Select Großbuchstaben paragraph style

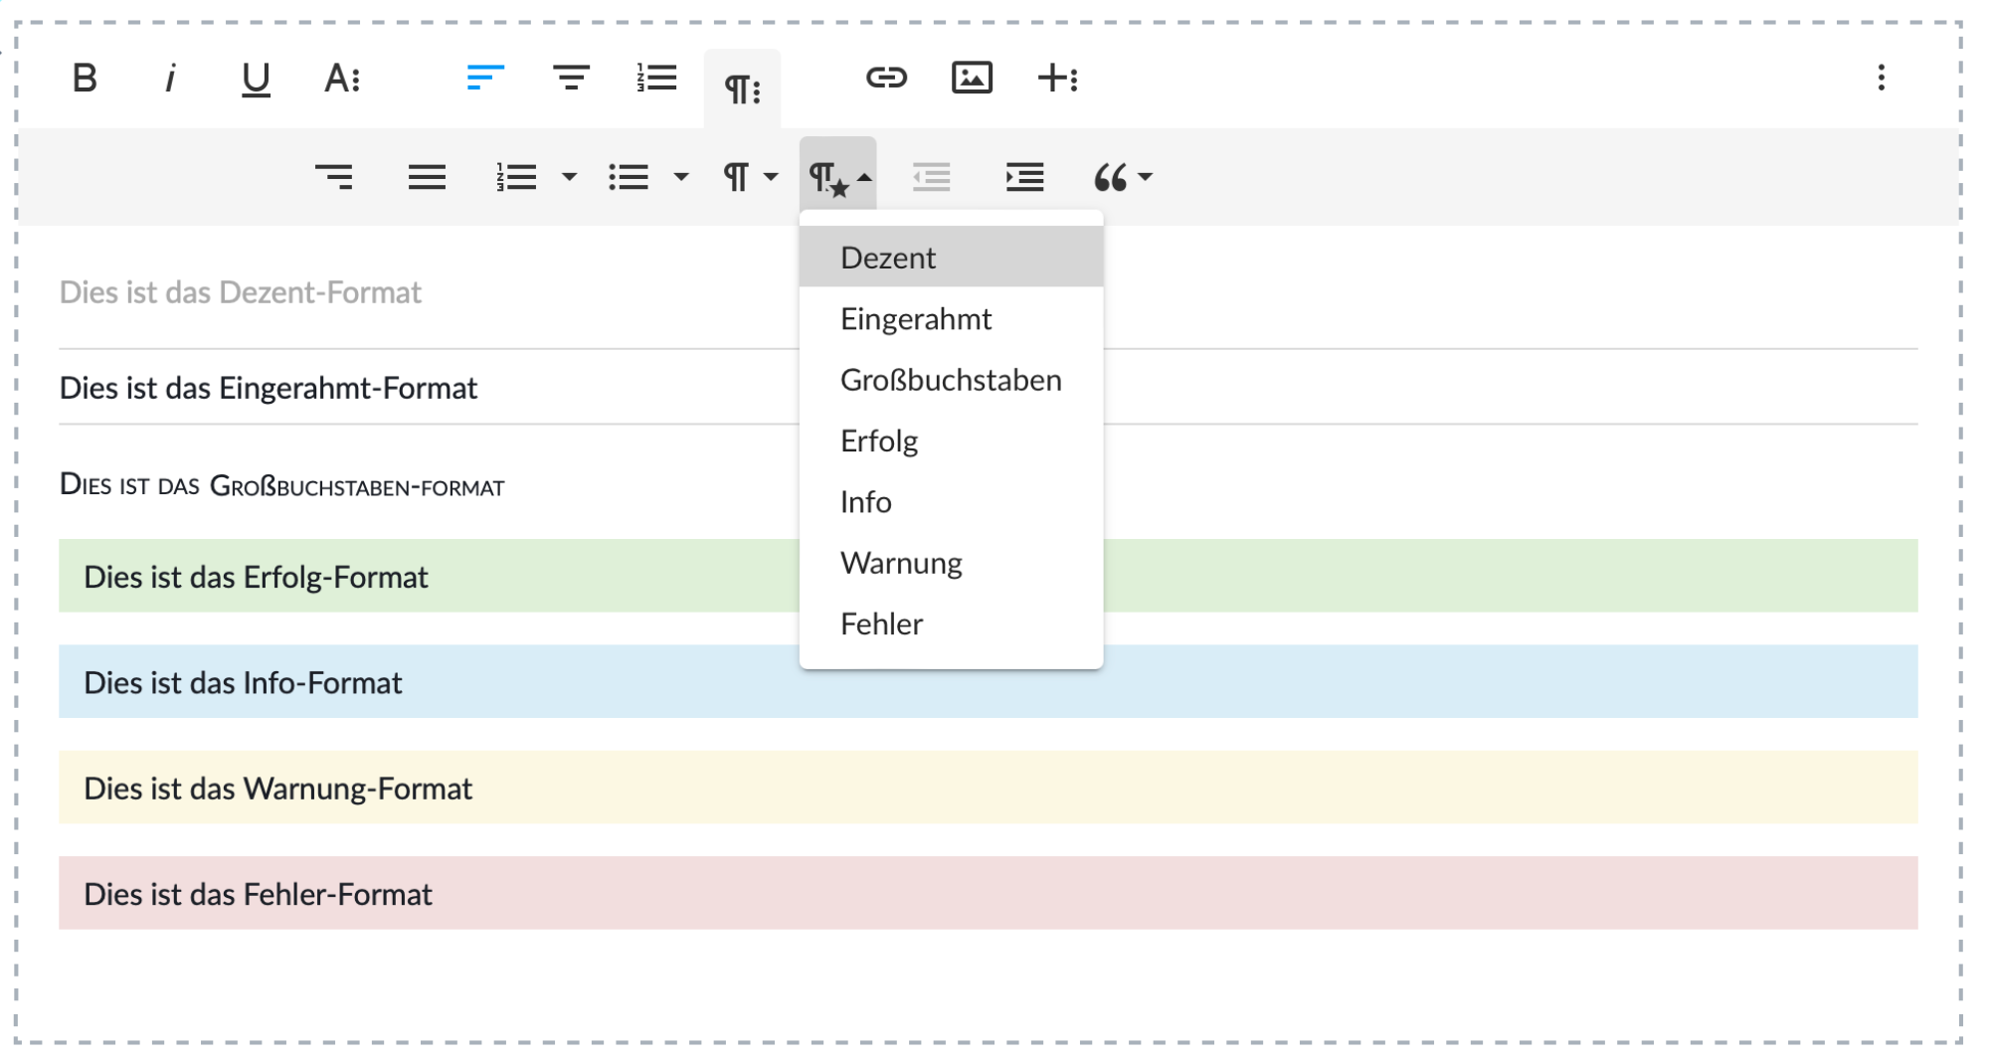pyautogui.click(x=951, y=380)
